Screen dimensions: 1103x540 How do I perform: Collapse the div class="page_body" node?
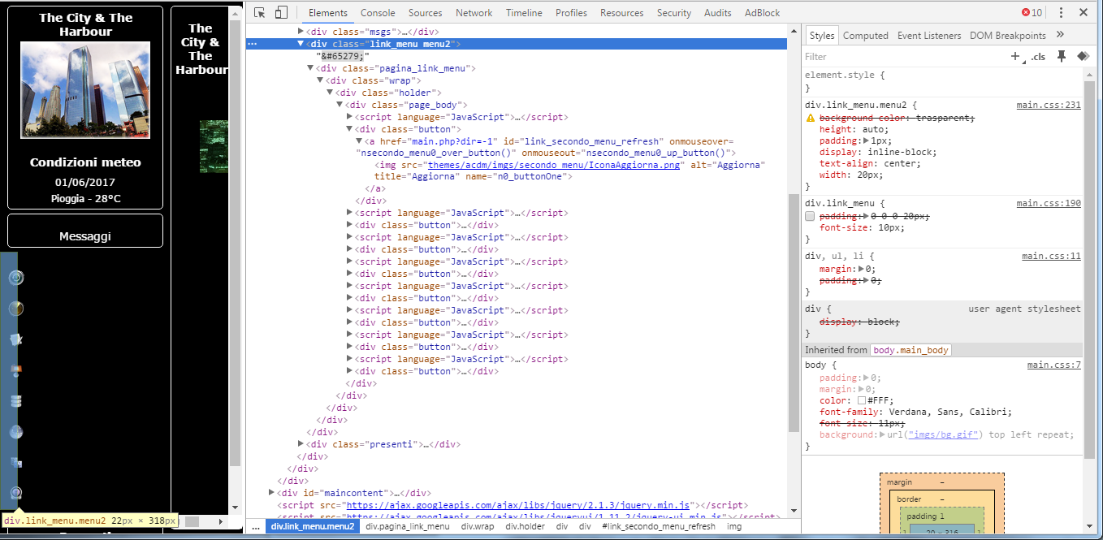tap(340, 106)
